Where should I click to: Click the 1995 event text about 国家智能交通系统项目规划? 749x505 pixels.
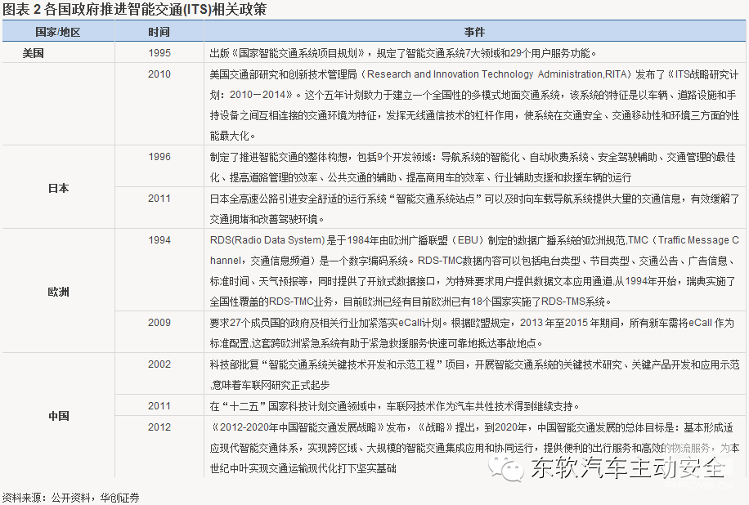pos(400,53)
